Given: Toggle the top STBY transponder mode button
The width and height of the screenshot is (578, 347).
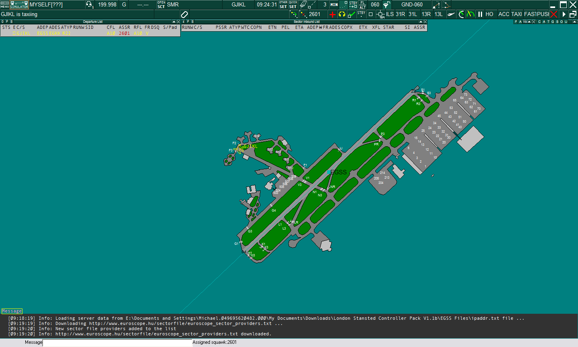Looking at the screenshot, I should click(x=353, y=4).
